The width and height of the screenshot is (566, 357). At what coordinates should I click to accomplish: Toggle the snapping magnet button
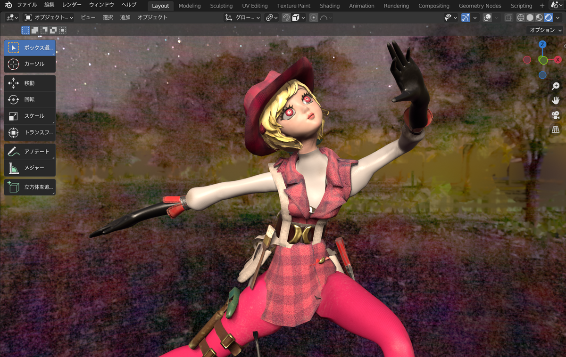[286, 17]
